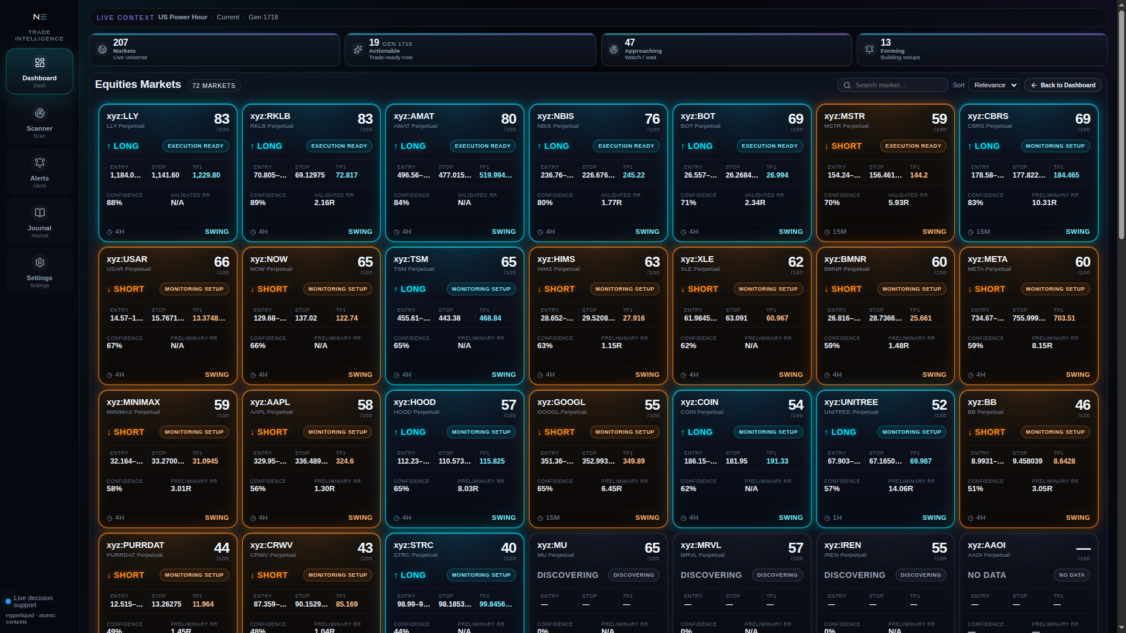Screen dimensions: 1126x633
Task: Click the Actionable sparkle icon
Action: (x=358, y=50)
